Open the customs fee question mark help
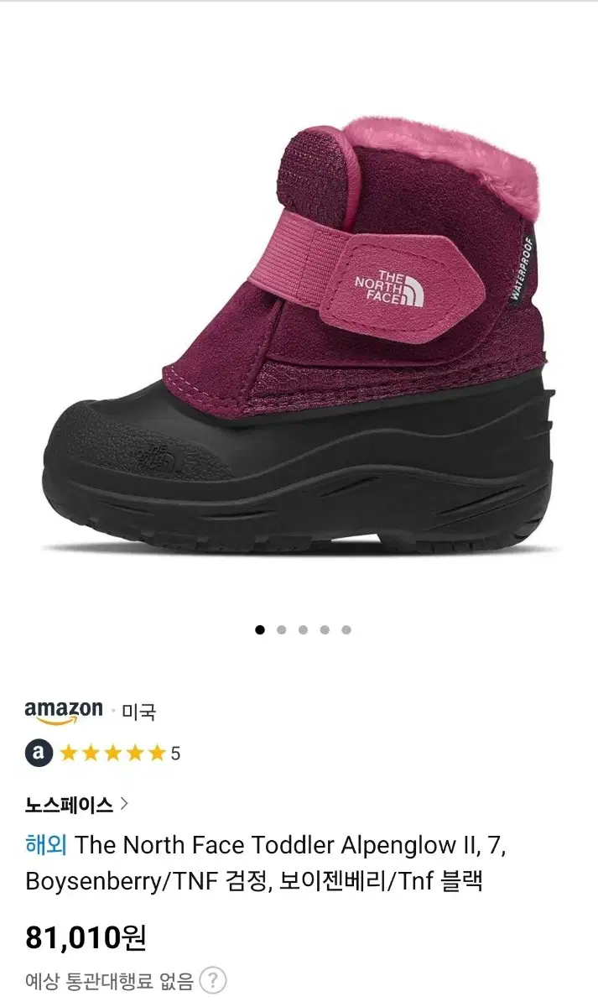Viewport: 598px width, 1007px height. pyautogui.click(x=214, y=979)
